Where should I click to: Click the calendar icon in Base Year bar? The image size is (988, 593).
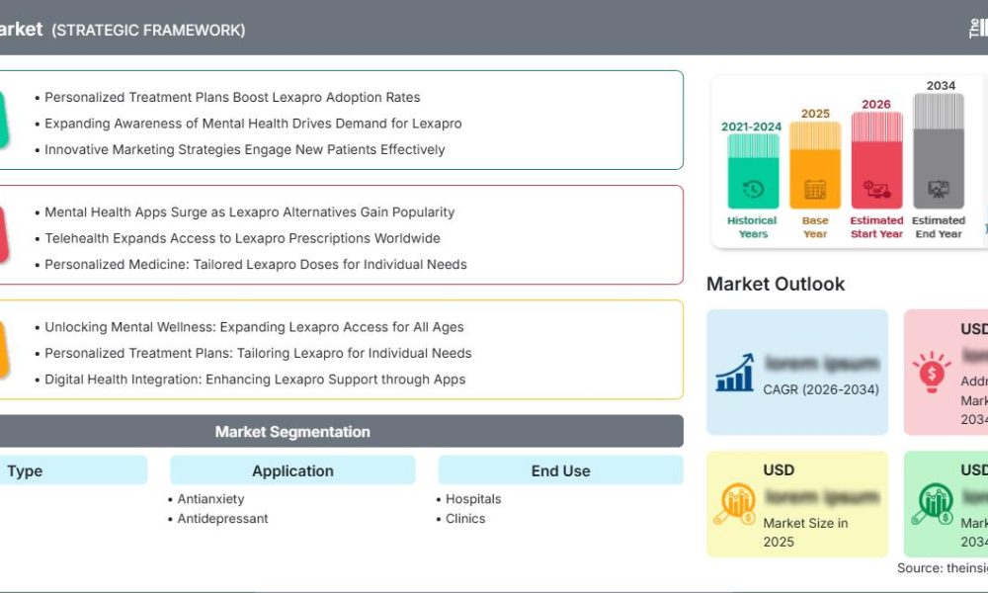coord(815,189)
